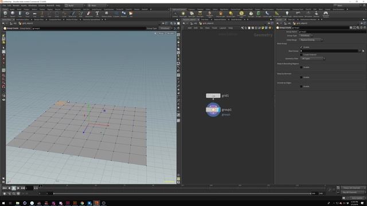This screenshot has width=367, height=206.
Task: Click the timeline frame range slider
Action: pos(182,193)
